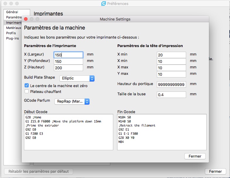The width and height of the screenshot is (230, 178).
Task: Close the Machine Settings dialog with red button
Action: (x=26, y=19)
